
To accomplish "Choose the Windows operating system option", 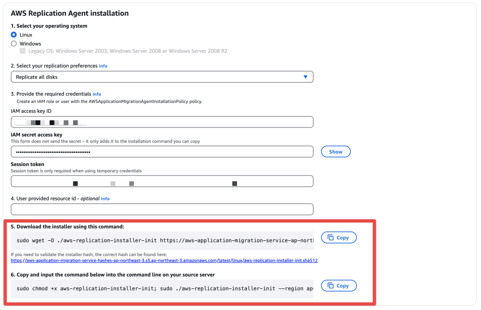I will (x=14, y=44).
